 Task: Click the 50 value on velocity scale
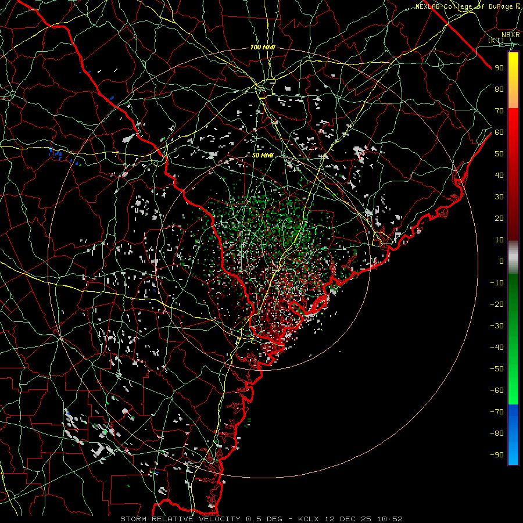(499, 154)
